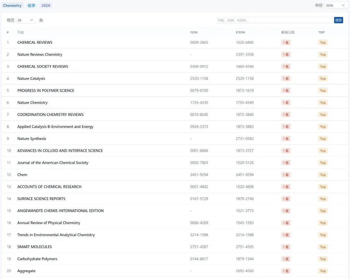Click the 1区 badge for Nature Synthesis
Screen dimensions: 350x279
286,139
